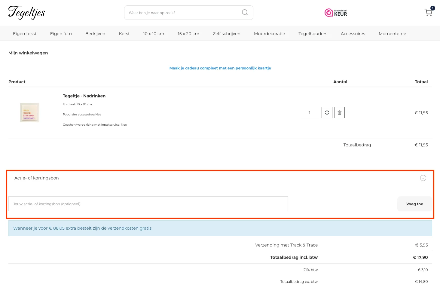Image resolution: width=440 pixels, height=288 pixels.
Task: Click the product quantity field
Action: click(309, 113)
